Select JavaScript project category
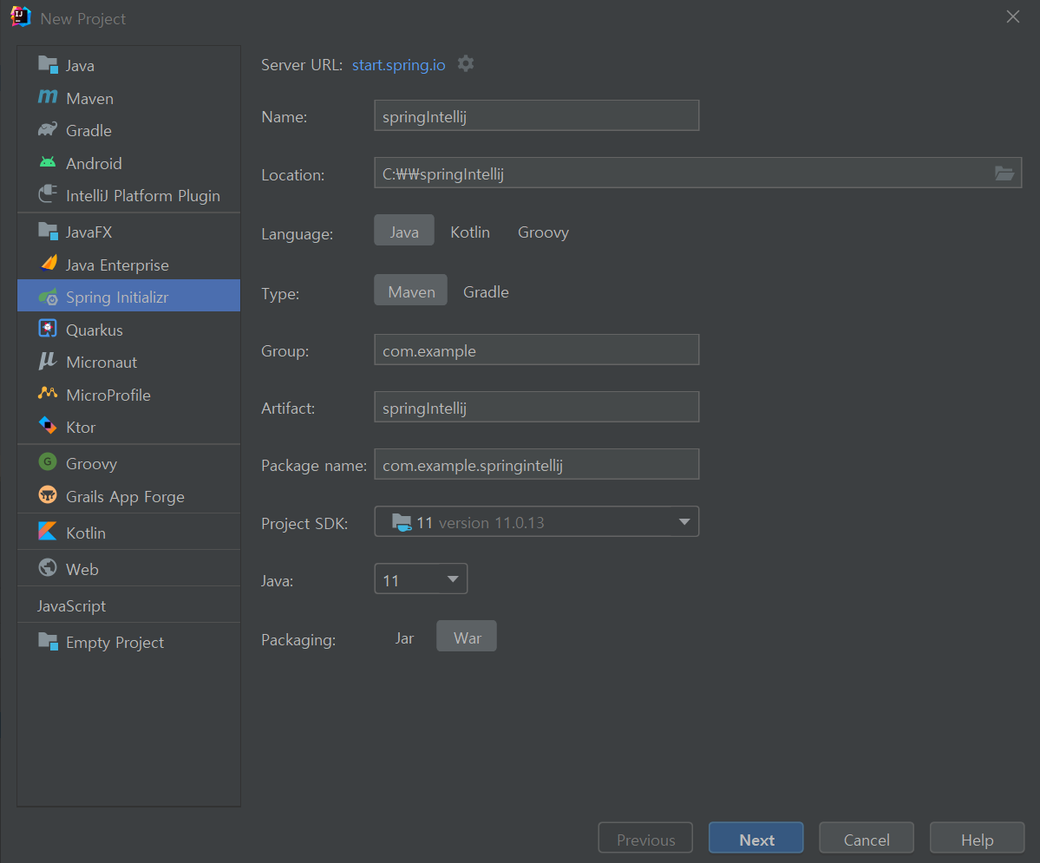The width and height of the screenshot is (1040, 863). (x=128, y=605)
